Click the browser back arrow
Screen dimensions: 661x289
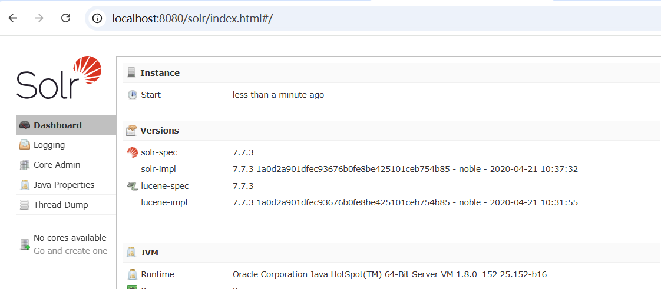[12, 18]
